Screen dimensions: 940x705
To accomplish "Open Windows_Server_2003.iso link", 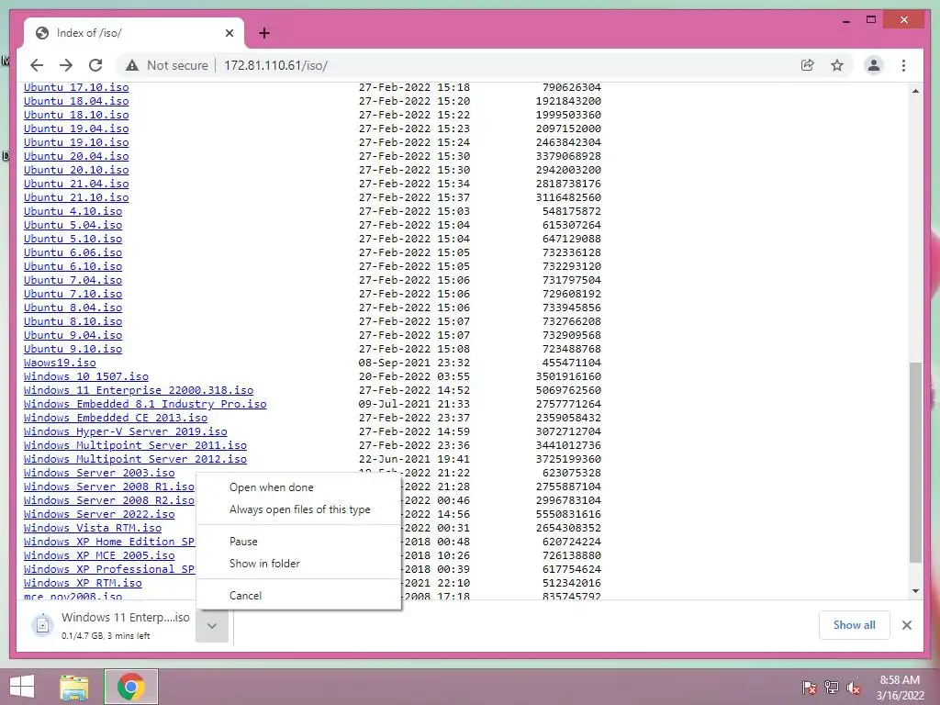I will coord(99,473).
